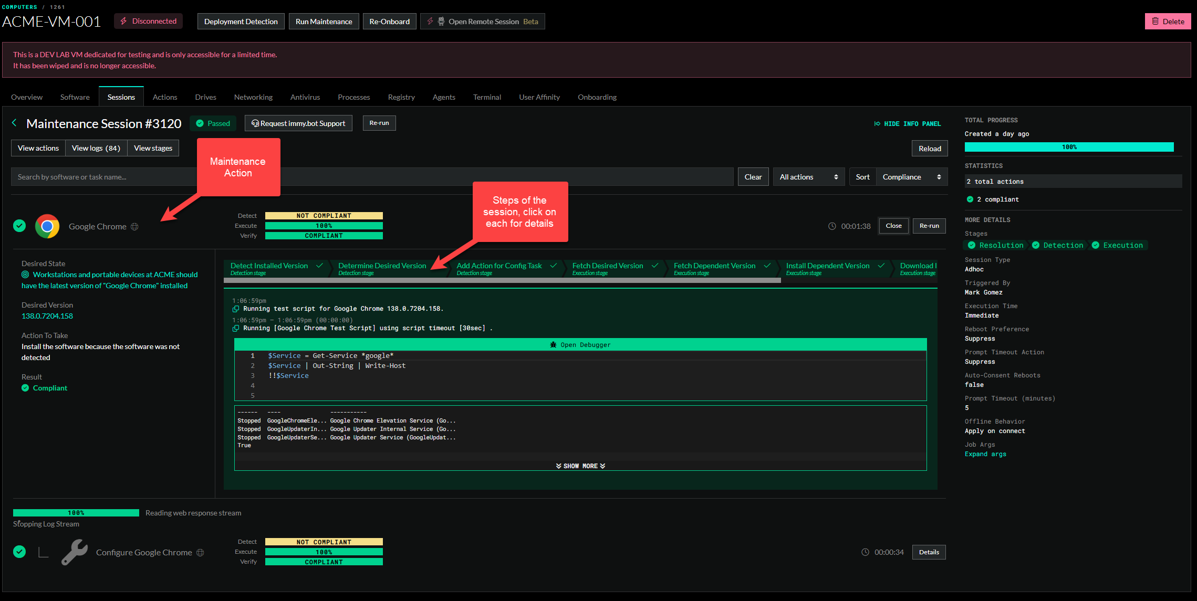
Task: Click the back arrow beside Maintenance Session
Action: click(x=15, y=123)
